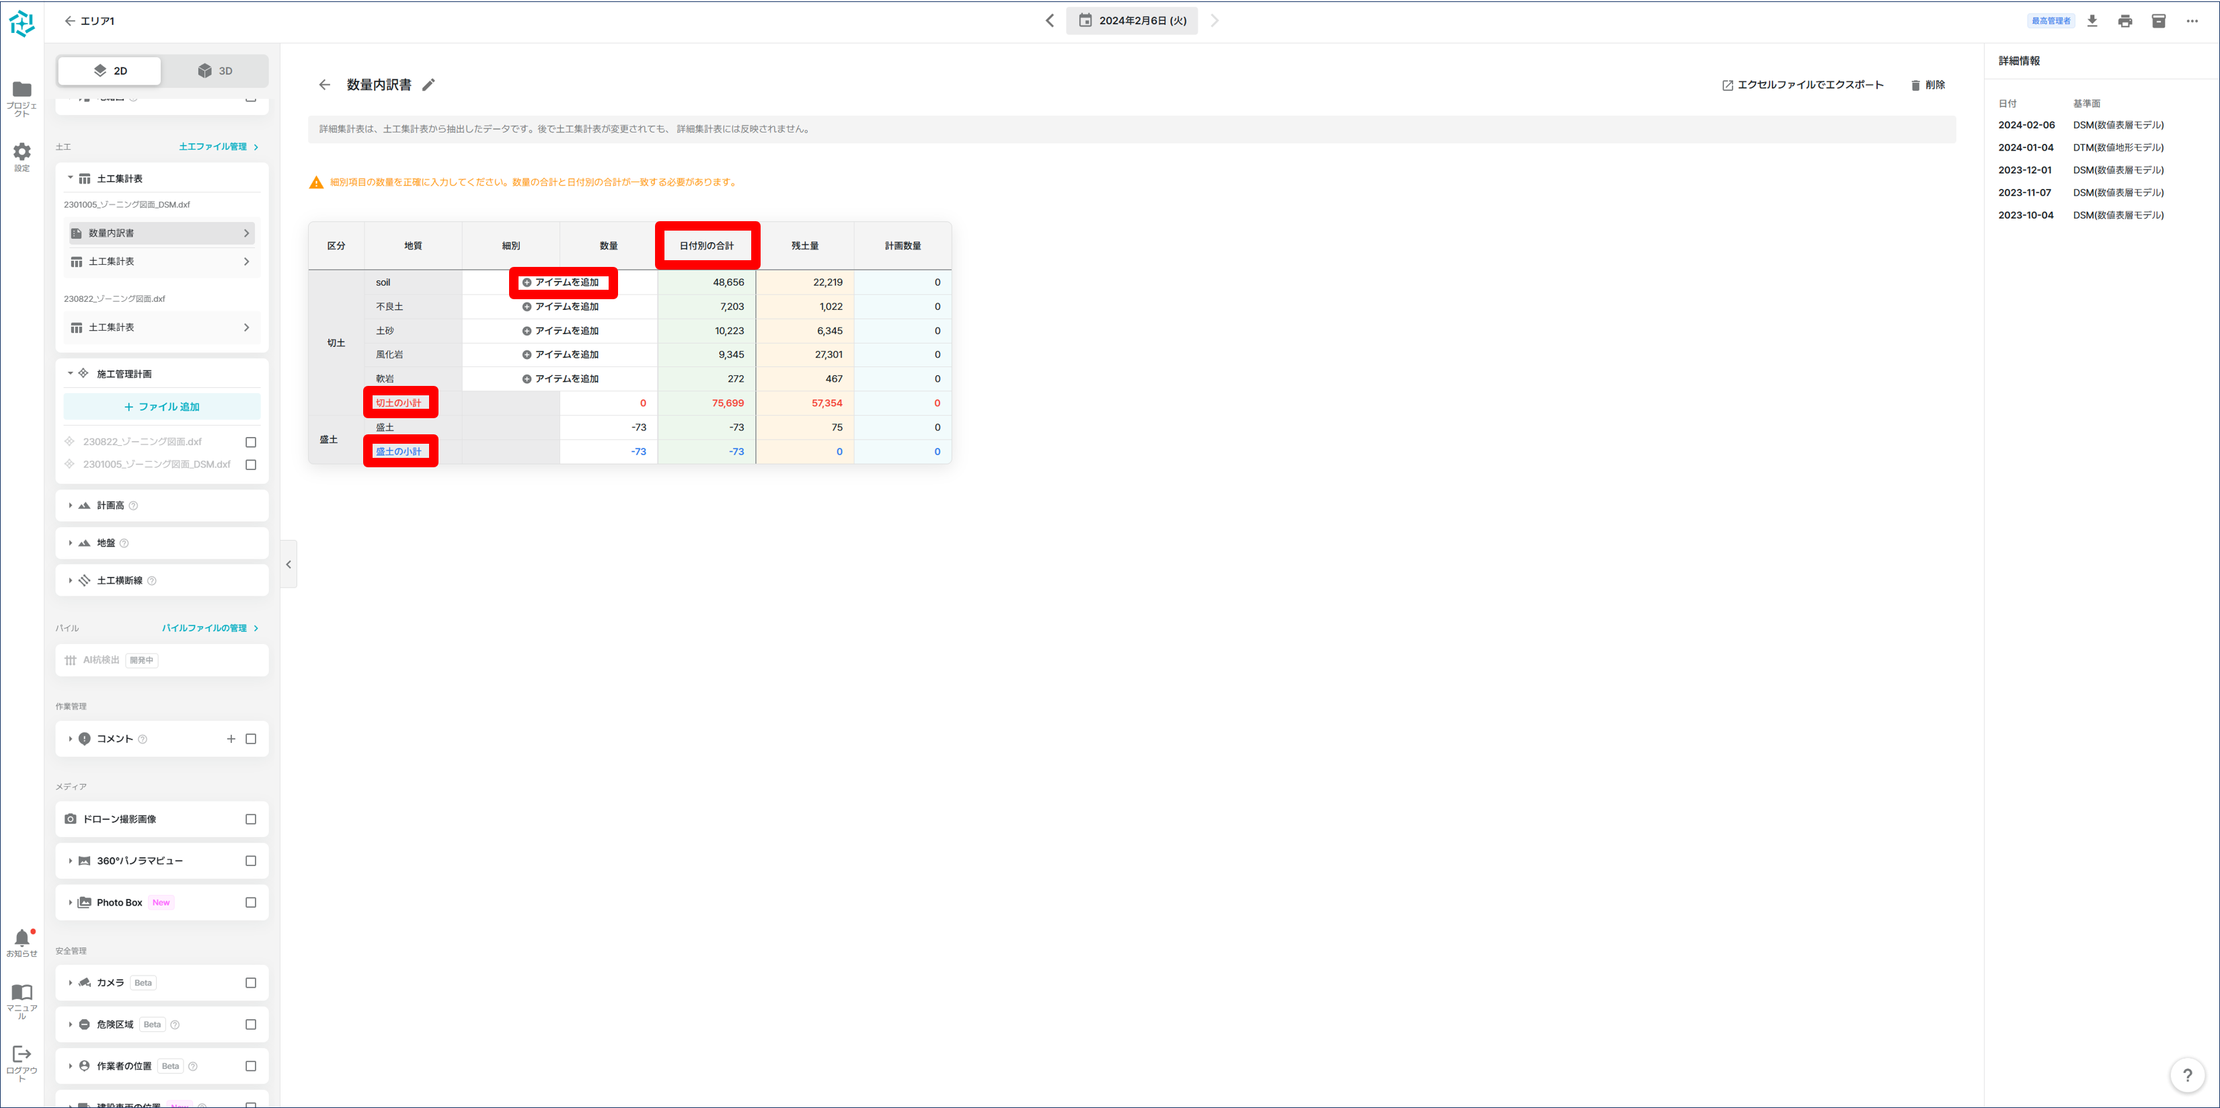Screen dimensions: 2220x1108
Task: Toggle the ドローン撮影画像 checkbox
Action: pyautogui.click(x=251, y=820)
